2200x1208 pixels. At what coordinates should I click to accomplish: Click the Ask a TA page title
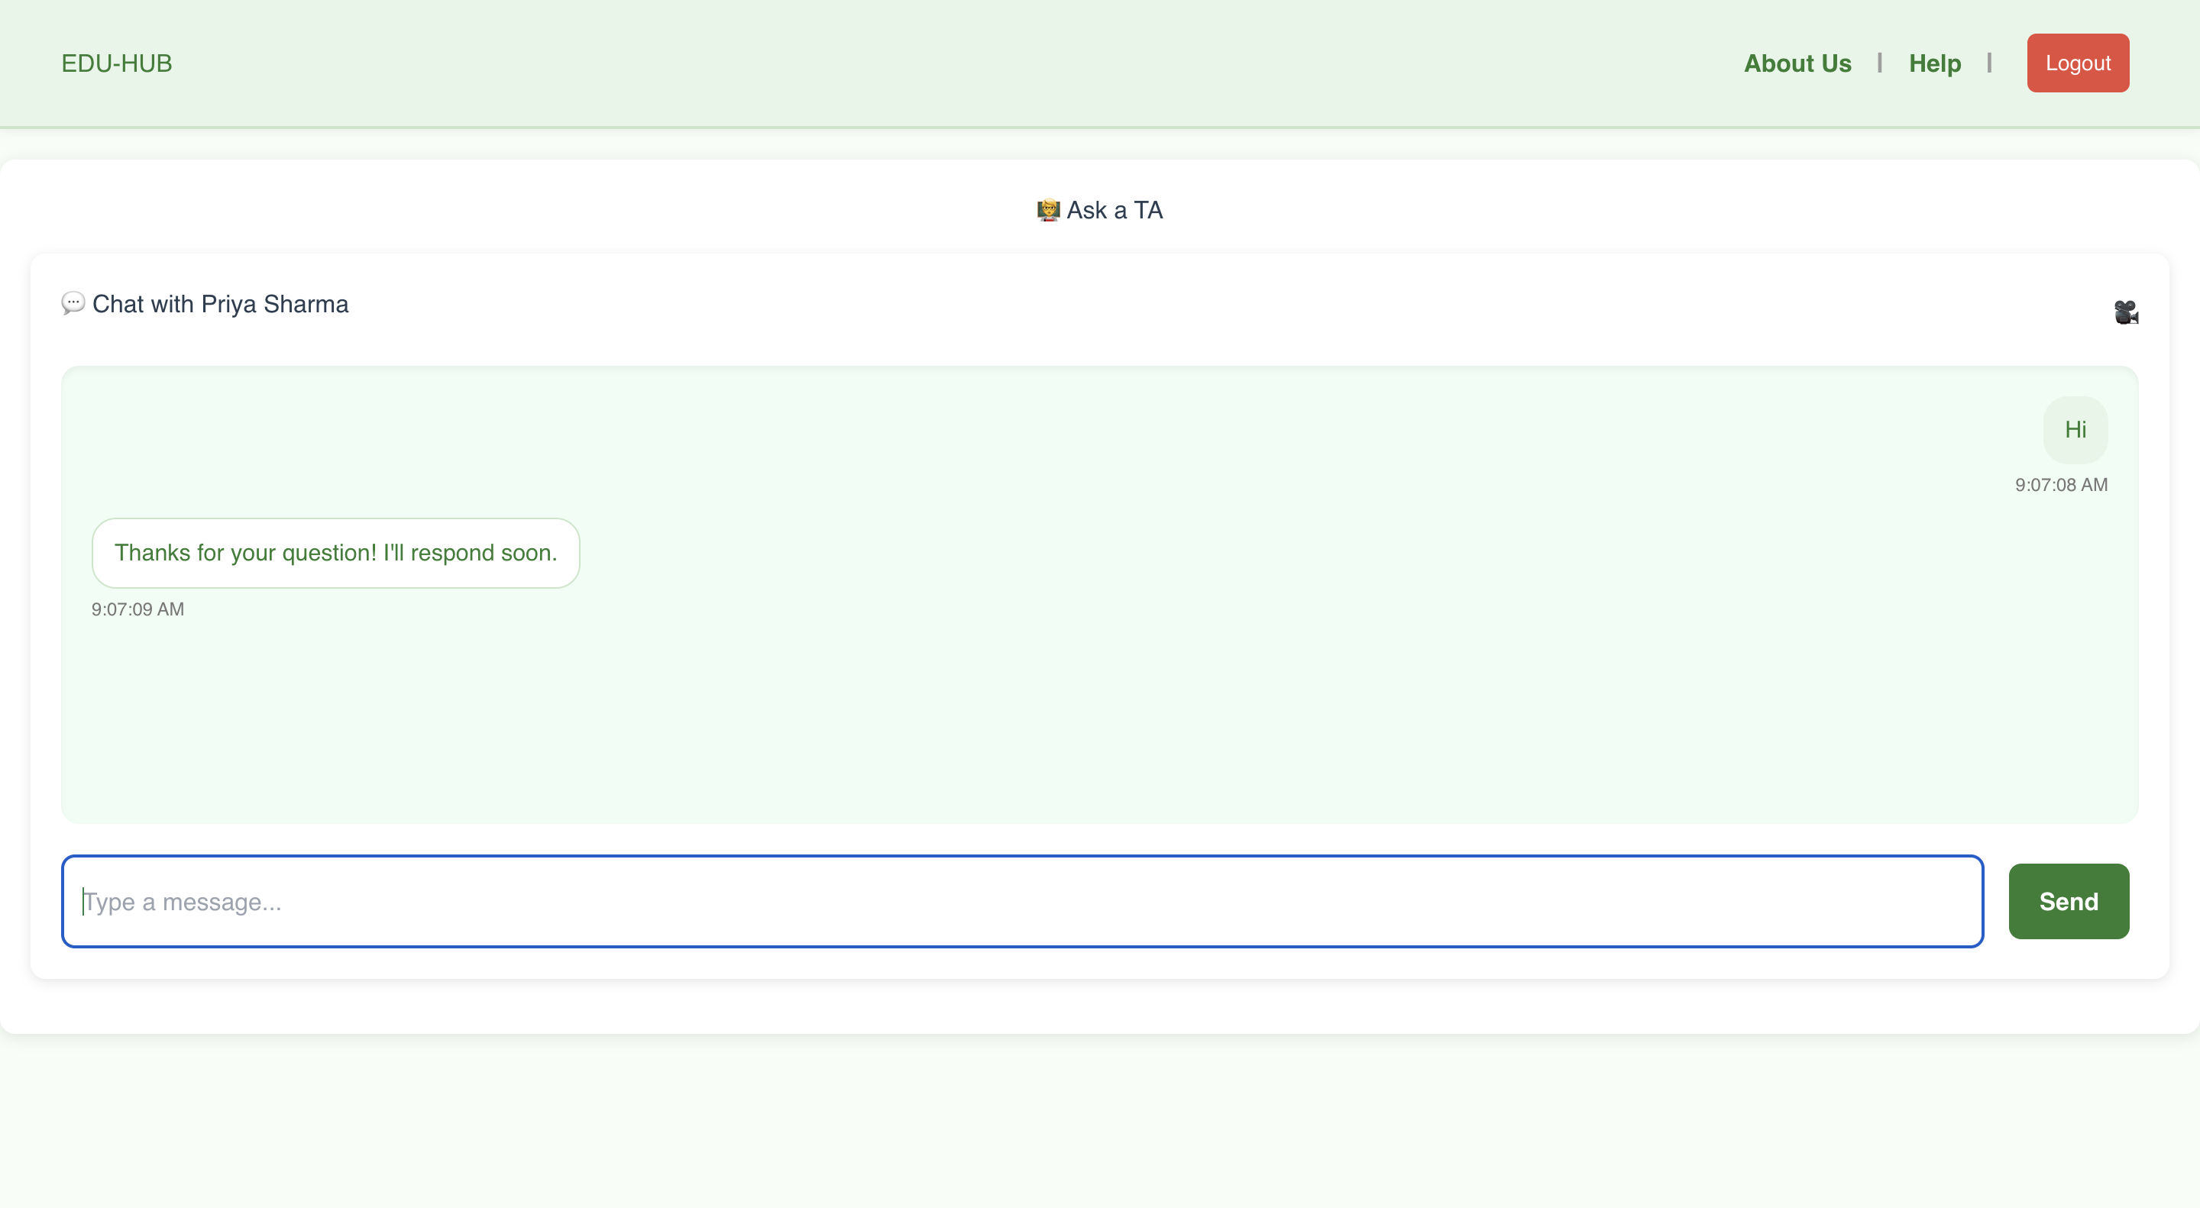click(1114, 210)
